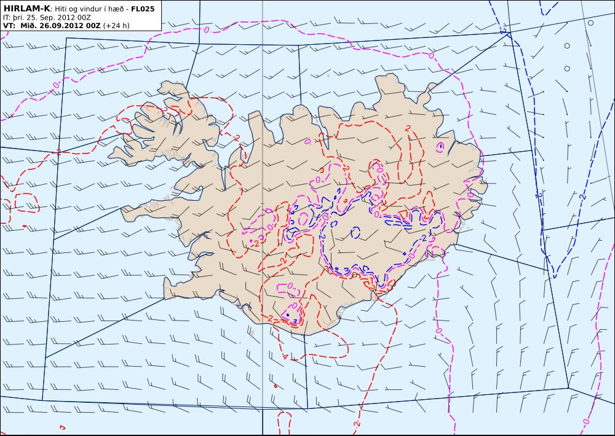Select the '(+24 h)' forecast offset text
The width and height of the screenshot is (615, 436).
pos(116,26)
